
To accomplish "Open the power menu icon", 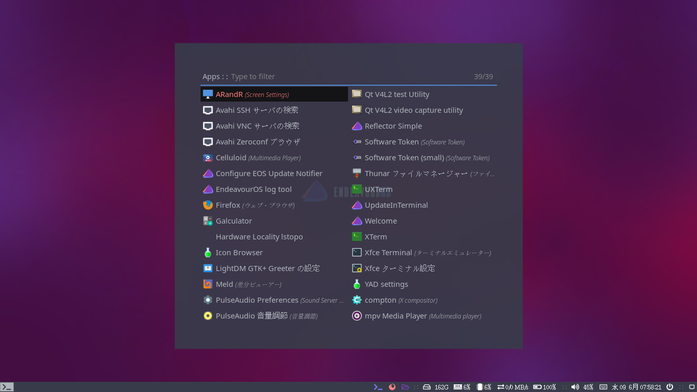I will click(670, 387).
